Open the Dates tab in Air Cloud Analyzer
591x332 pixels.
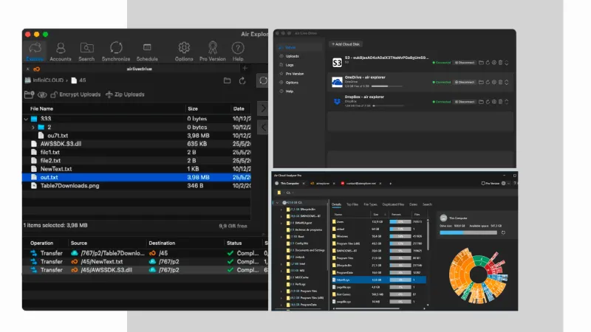413,204
